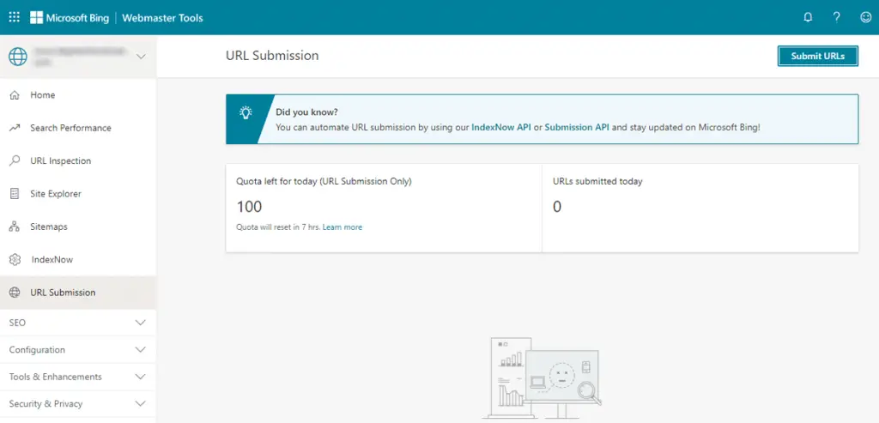The height and width of the screenshot is (423, 879).
Task: Expand the site selector dropdown chevron
Action: click(142, 57)
